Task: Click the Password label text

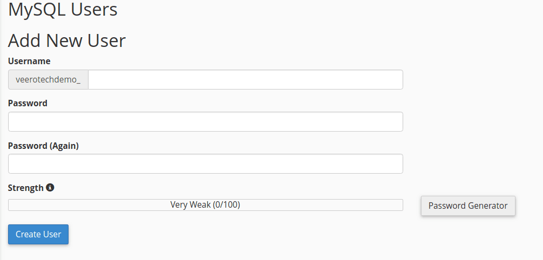Action: click(x=28, y=103)
